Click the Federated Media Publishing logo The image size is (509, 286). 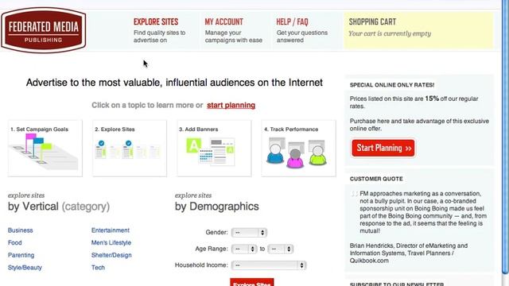coord(44,30)
